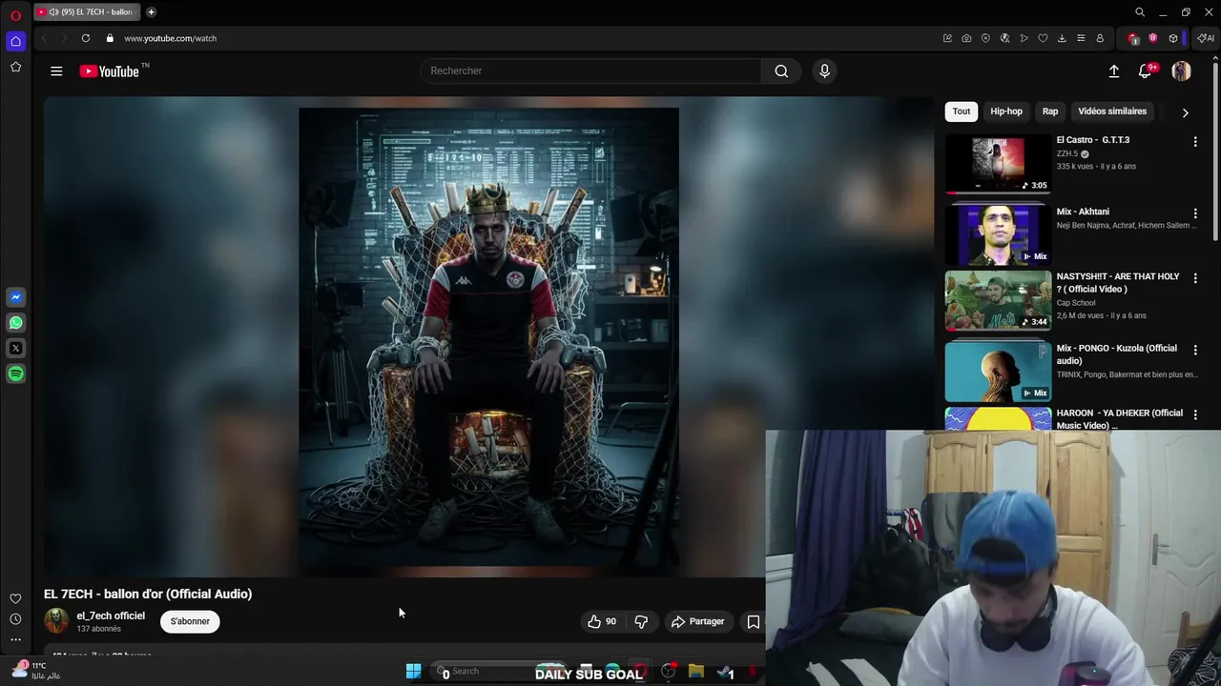Open Mix - Akhtani thumbnail
Image resolution: width=1221 pixels, height=686 pixels.
click(998, 235)
